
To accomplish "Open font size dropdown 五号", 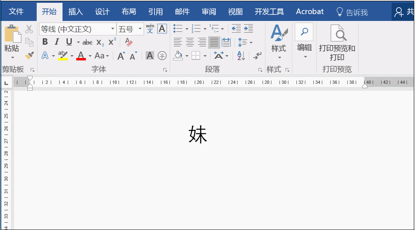I will [x=130, y=29].
